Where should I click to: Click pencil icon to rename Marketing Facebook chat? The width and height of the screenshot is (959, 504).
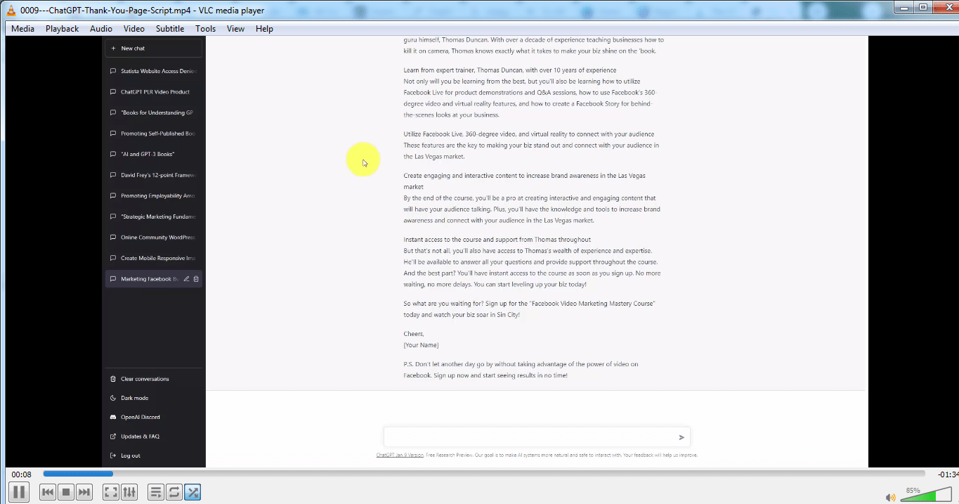(186, 279)
